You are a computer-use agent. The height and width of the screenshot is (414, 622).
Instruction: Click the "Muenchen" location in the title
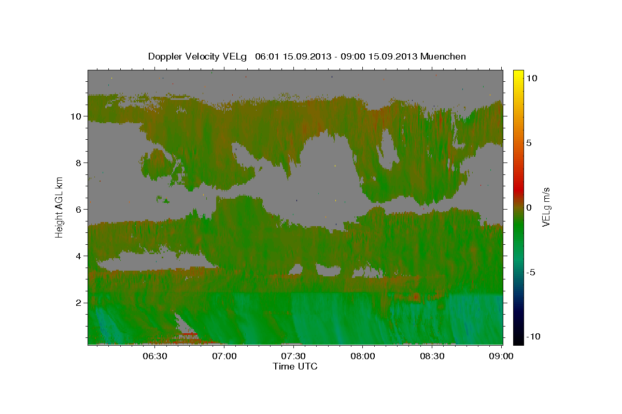(444, 56)
